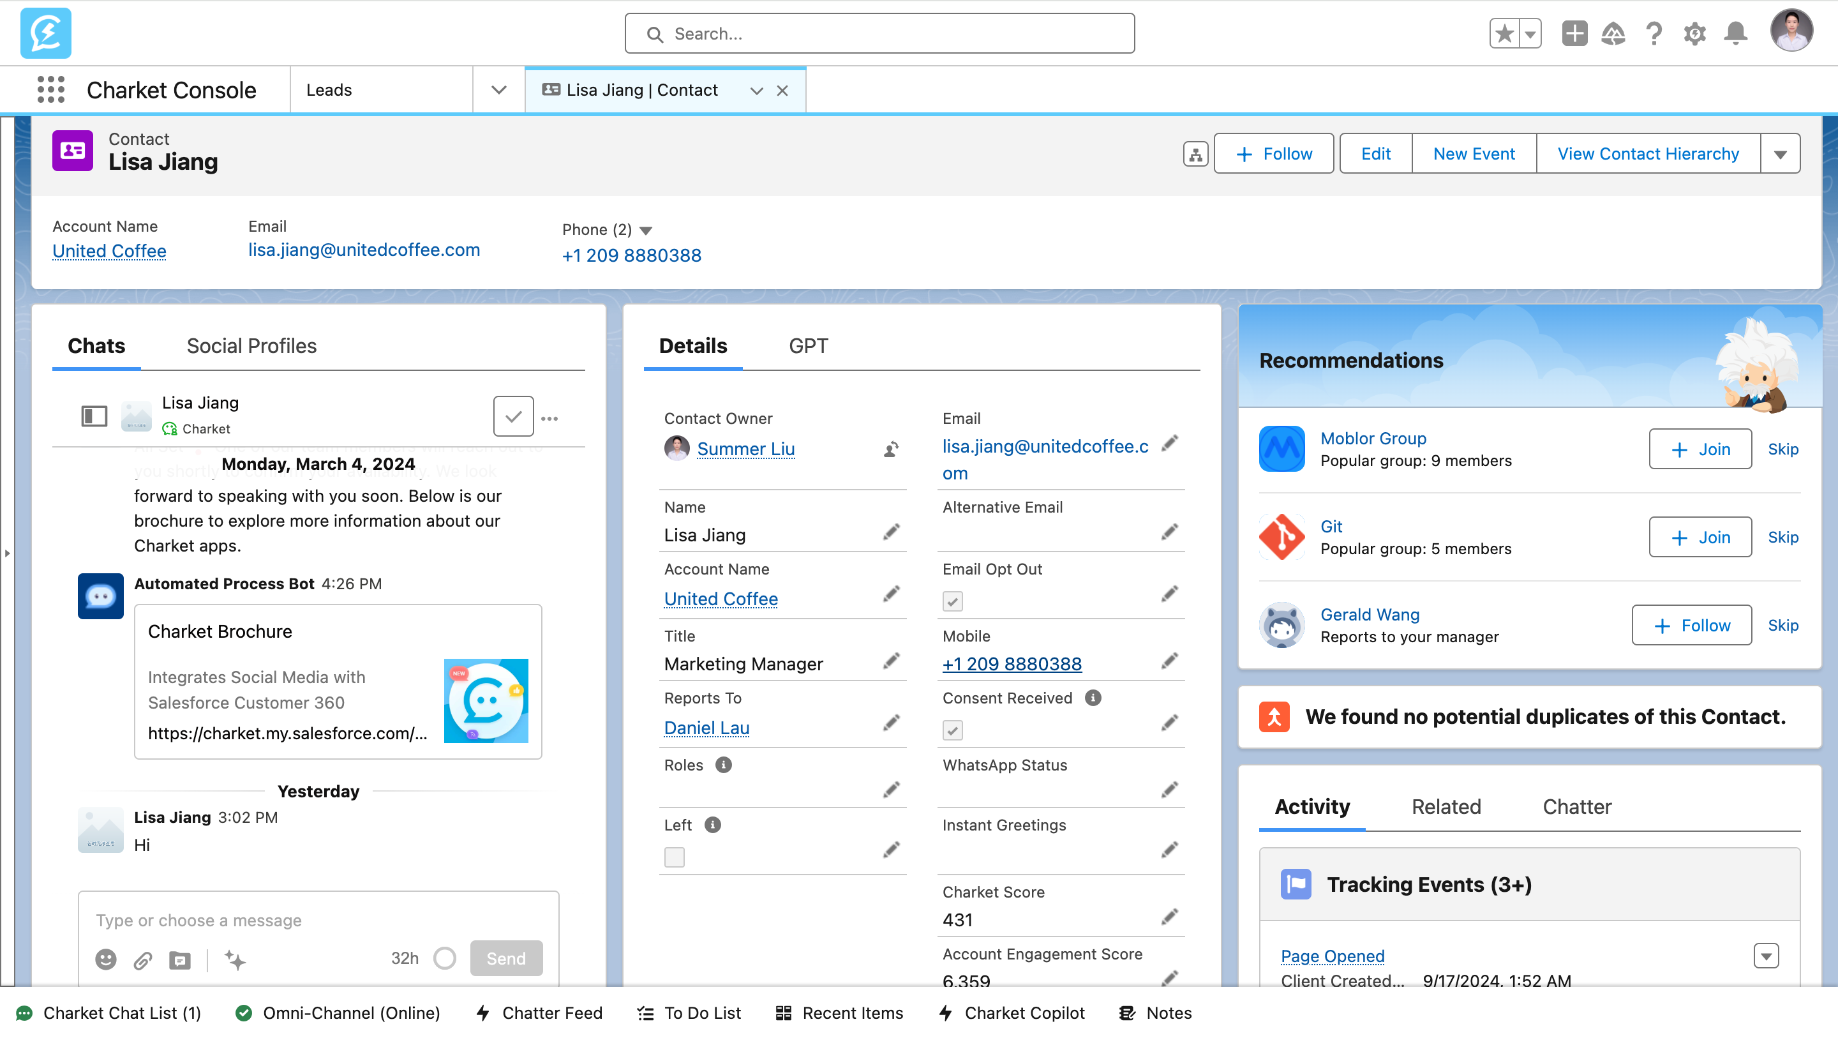Attach a file to chat message

[x=143, y=960]
